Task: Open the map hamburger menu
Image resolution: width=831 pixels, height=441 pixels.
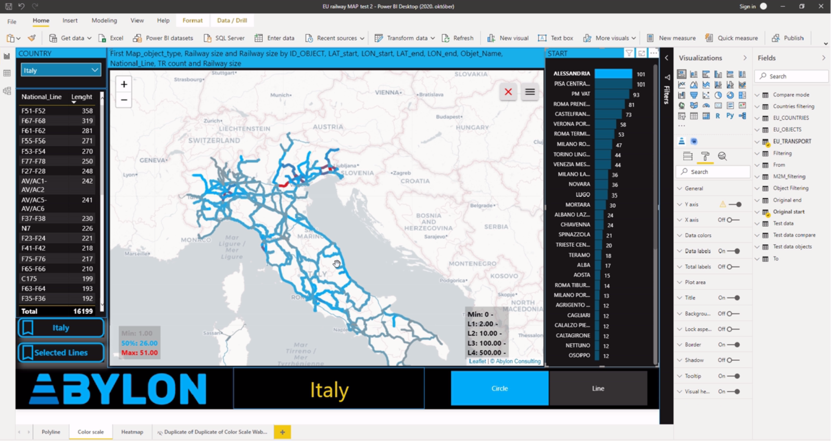Action: [x=530, y=92]
